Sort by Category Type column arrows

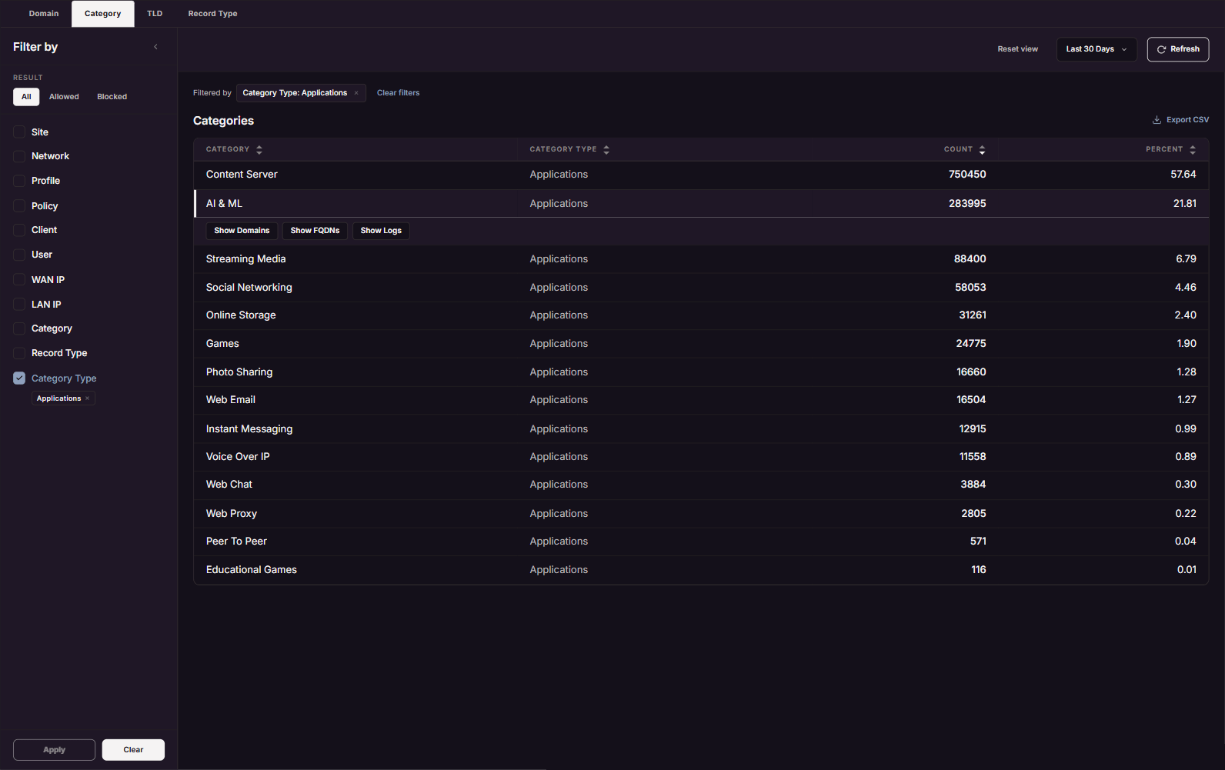pos(606,149)
